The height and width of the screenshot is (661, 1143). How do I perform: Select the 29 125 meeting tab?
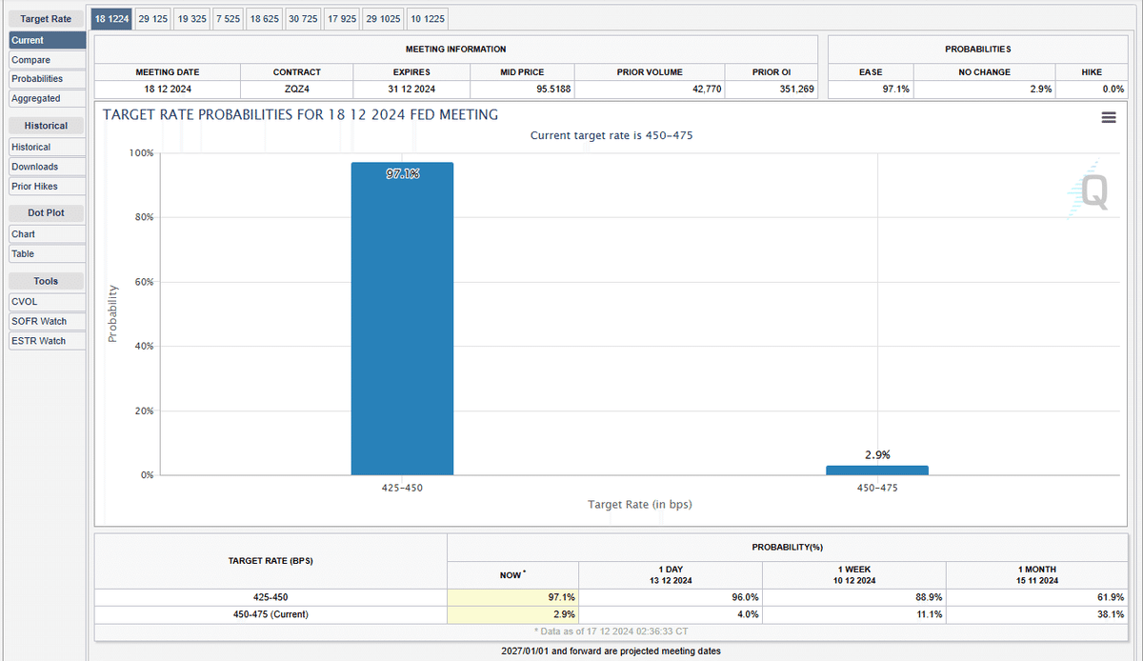point(152,19)
